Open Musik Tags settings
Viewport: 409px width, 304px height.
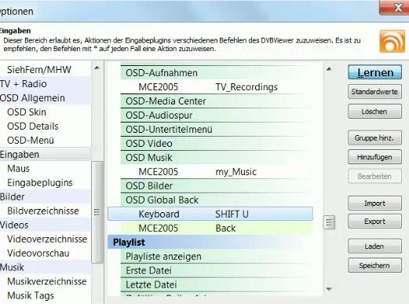pos(31,296)
